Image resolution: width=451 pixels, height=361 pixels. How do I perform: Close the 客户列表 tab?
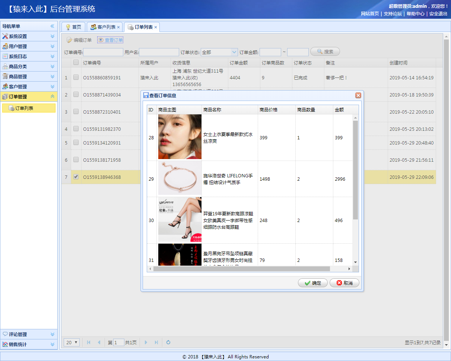[x=118, y=27]
